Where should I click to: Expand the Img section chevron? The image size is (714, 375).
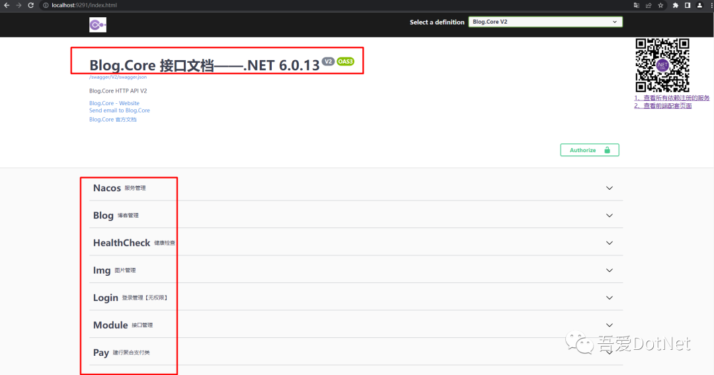click(610, 271)
